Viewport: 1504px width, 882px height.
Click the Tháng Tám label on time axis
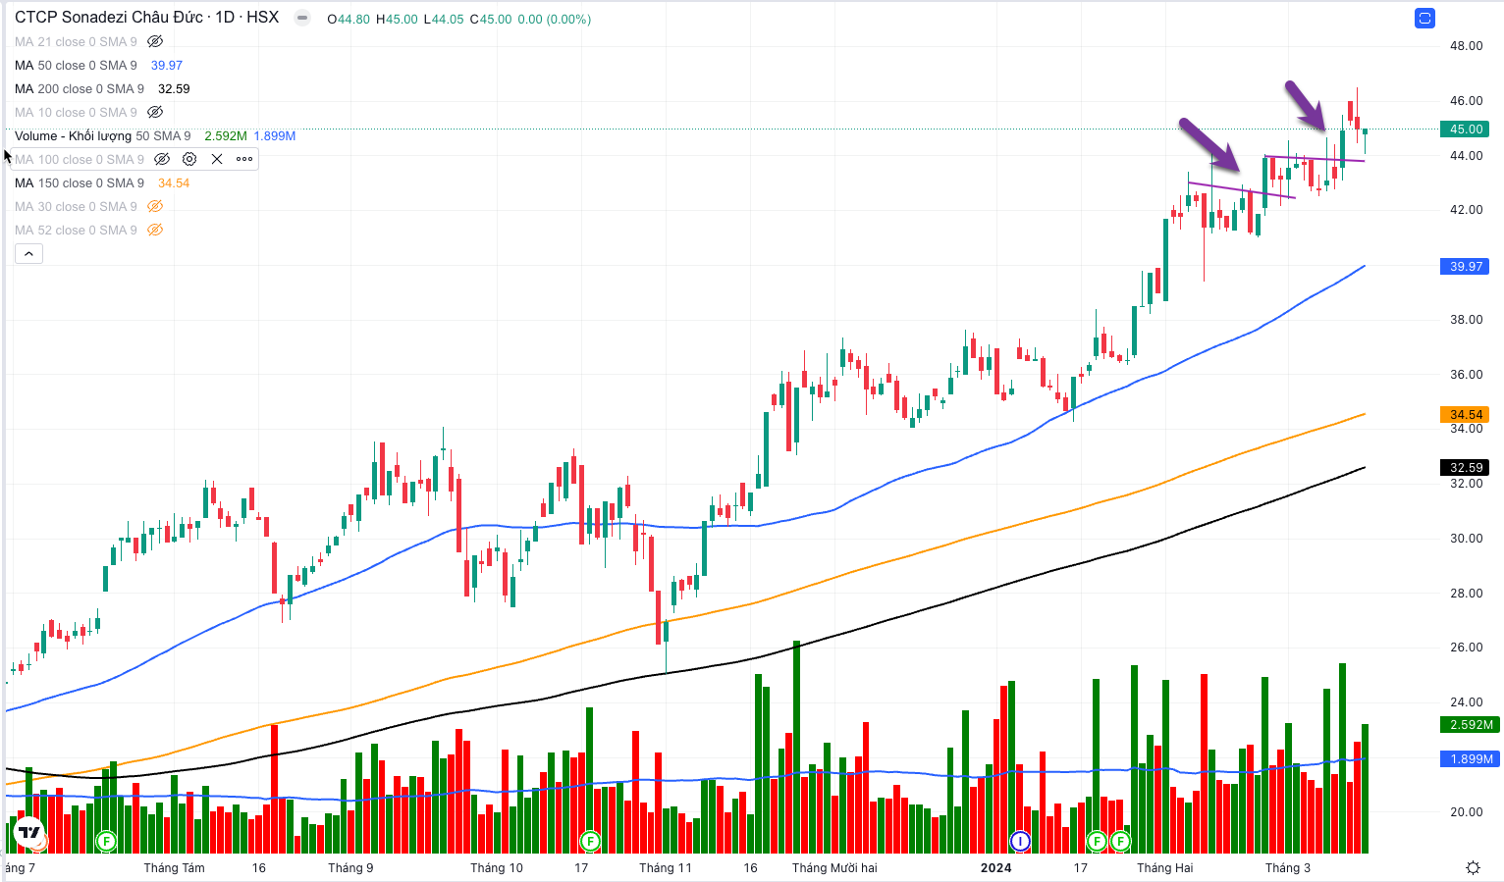[x=174, y=867]
